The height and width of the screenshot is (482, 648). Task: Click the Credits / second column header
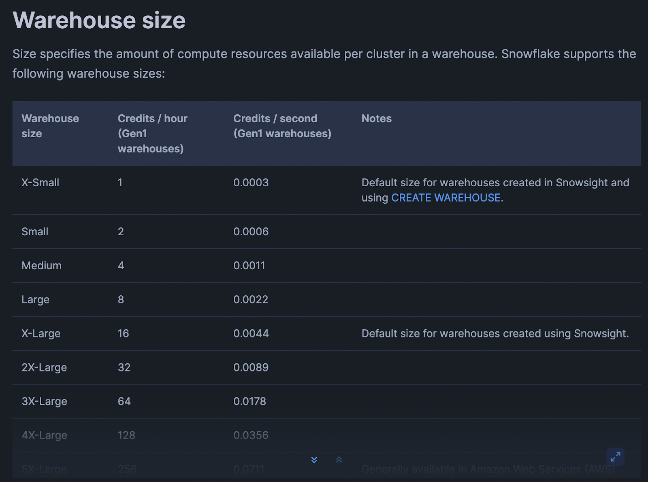tap(282, 126)
